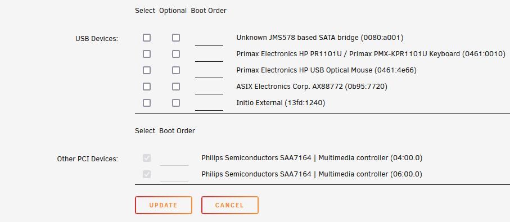Click boot order field for ASIX AX88772
510x222 pixels.
[209, 87]
